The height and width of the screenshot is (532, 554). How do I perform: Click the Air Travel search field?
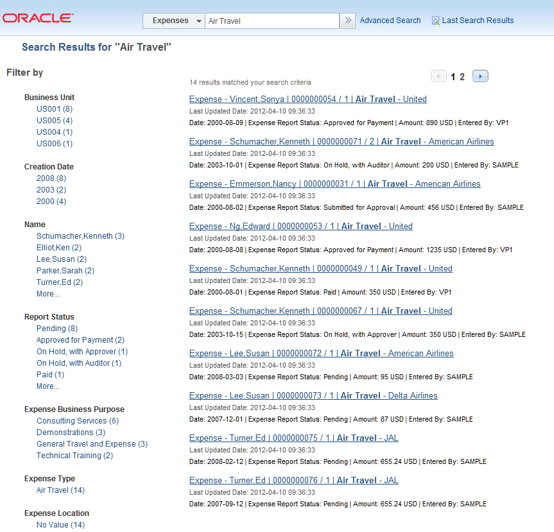[x=272, y=21]
